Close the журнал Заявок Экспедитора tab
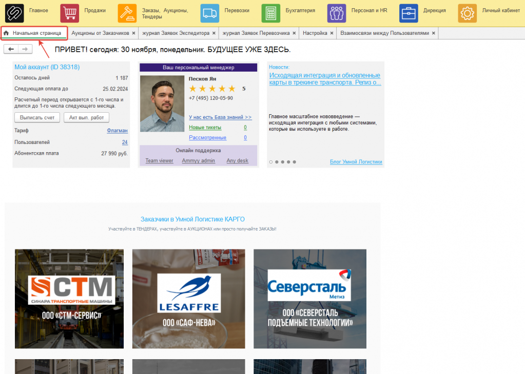 (x=214, y=33)
